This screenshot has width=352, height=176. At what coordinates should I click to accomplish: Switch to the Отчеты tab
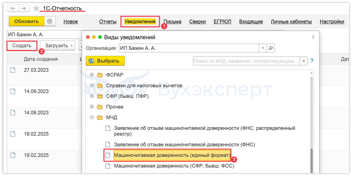108,21
